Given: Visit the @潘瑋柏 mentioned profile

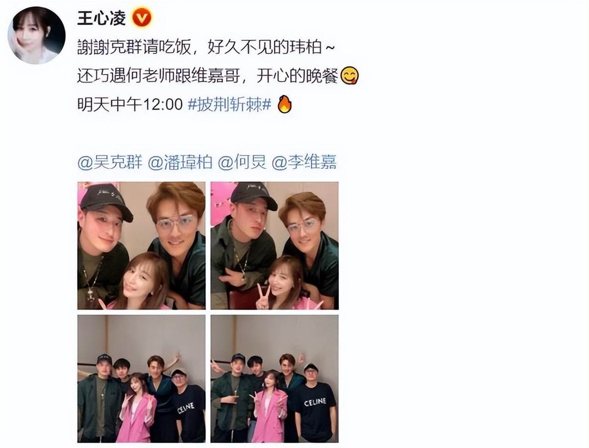Looking at the screenshot, I should [180, 163].
